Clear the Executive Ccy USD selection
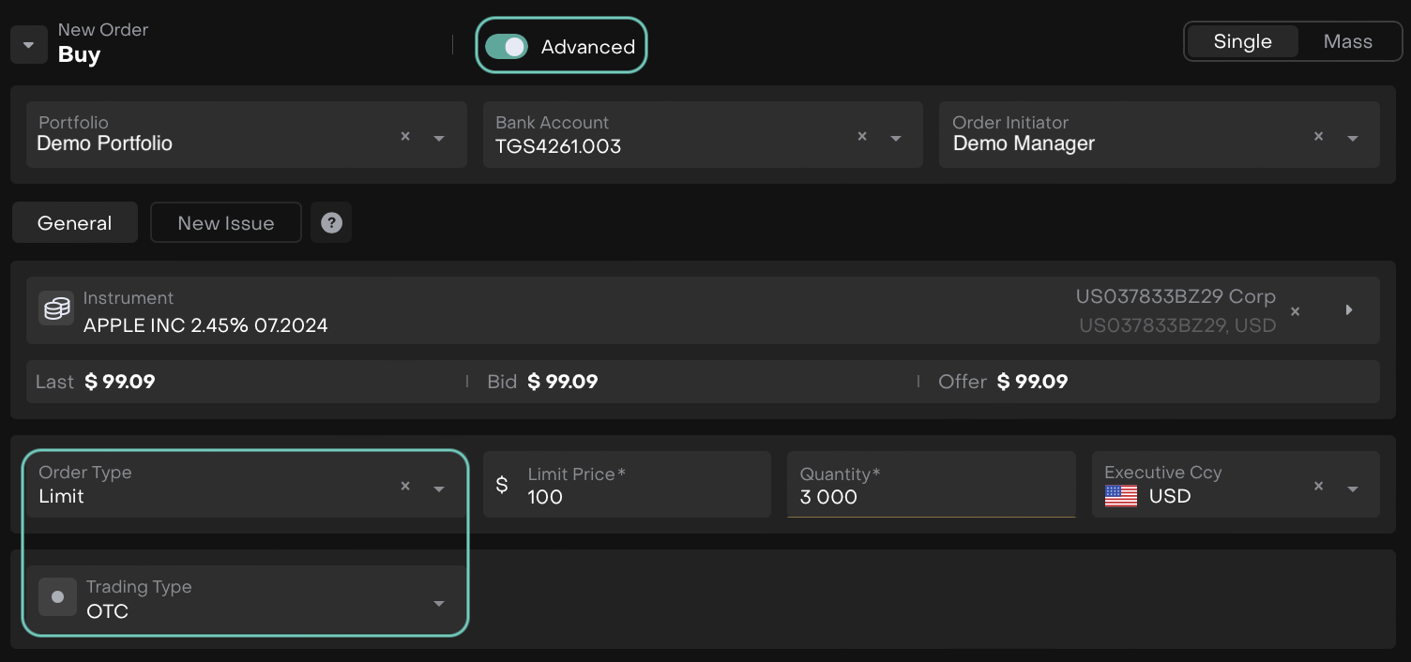 click(x=1318, y=486)
